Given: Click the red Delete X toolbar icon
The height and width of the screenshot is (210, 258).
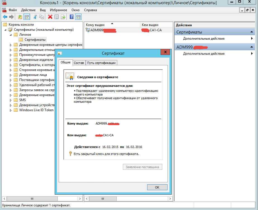Looking at the screenshot, I should [50, 17].
